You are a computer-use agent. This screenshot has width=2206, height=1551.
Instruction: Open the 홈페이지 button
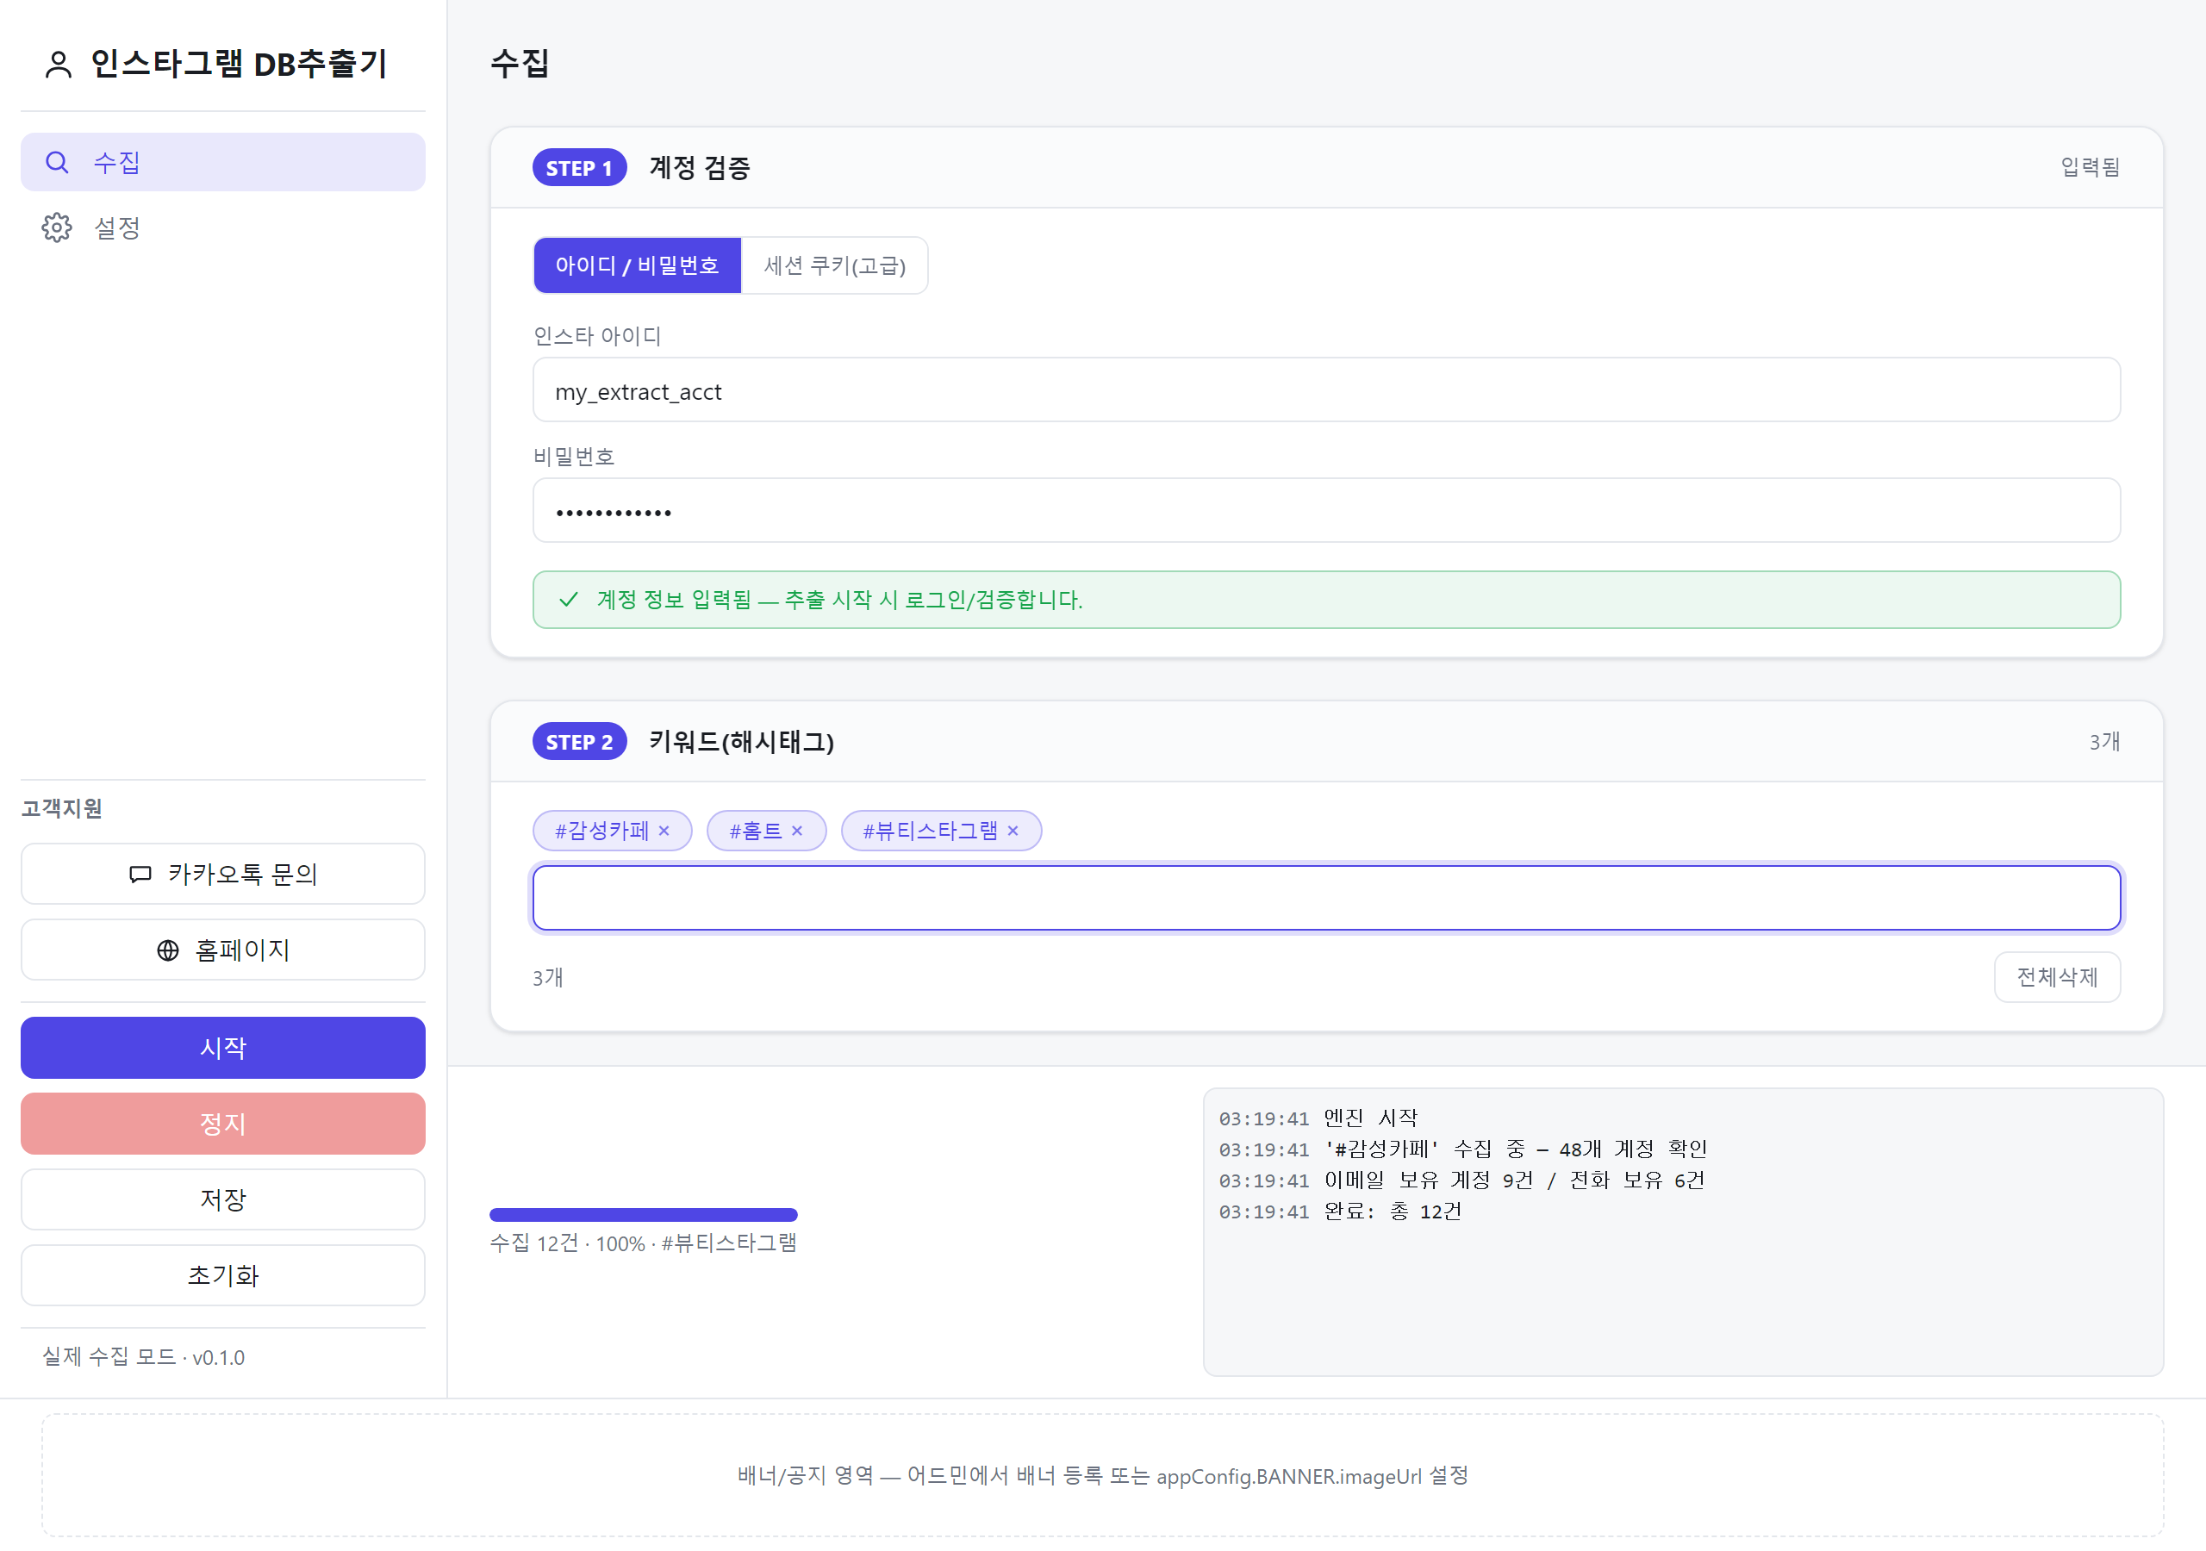click(223, 950)
